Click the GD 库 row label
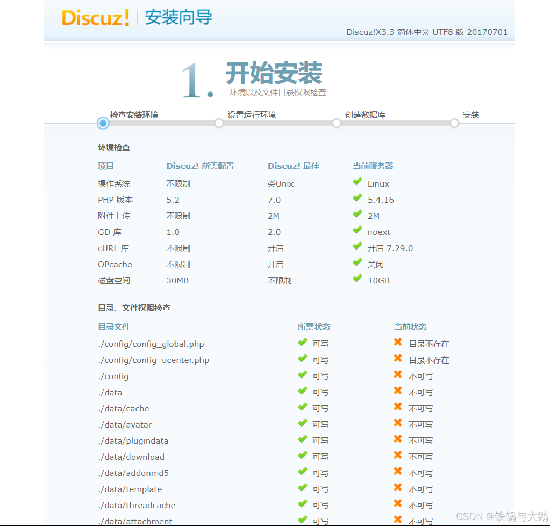Viewport: 550px width, 526px height. [110, 232]
